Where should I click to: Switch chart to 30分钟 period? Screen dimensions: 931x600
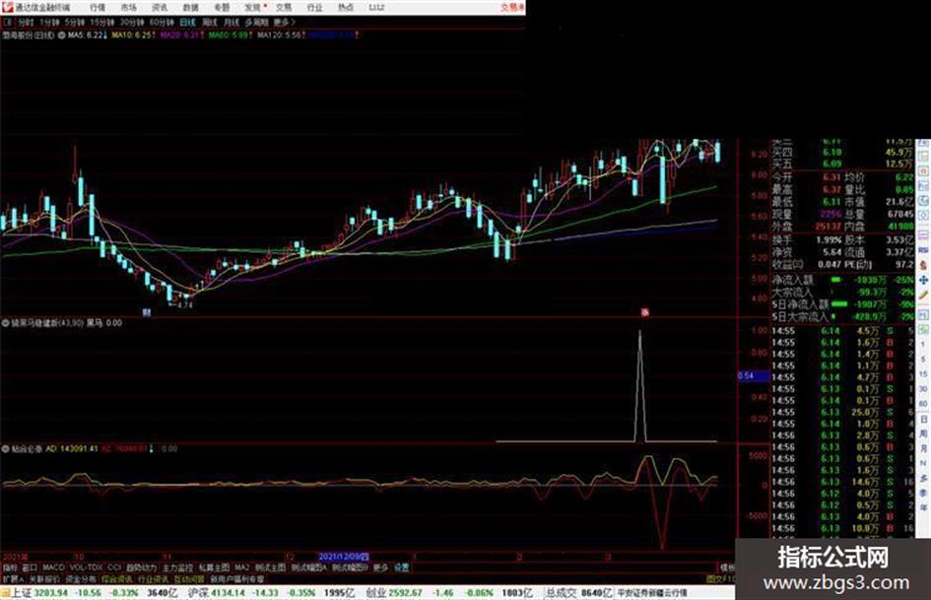point(132,22)
